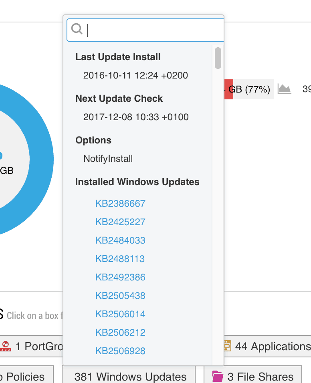Grab the popup list scrollbar thumb
The image size is (311, 383).
pos(218,58)
